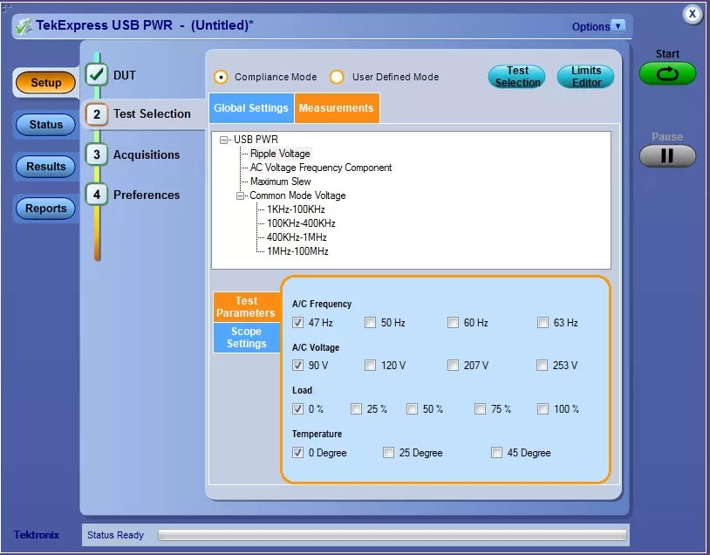Click the TekExpress logo icon in title
Image resolution: width=710 pixels, height=555 pixels.
pos(24,25)
